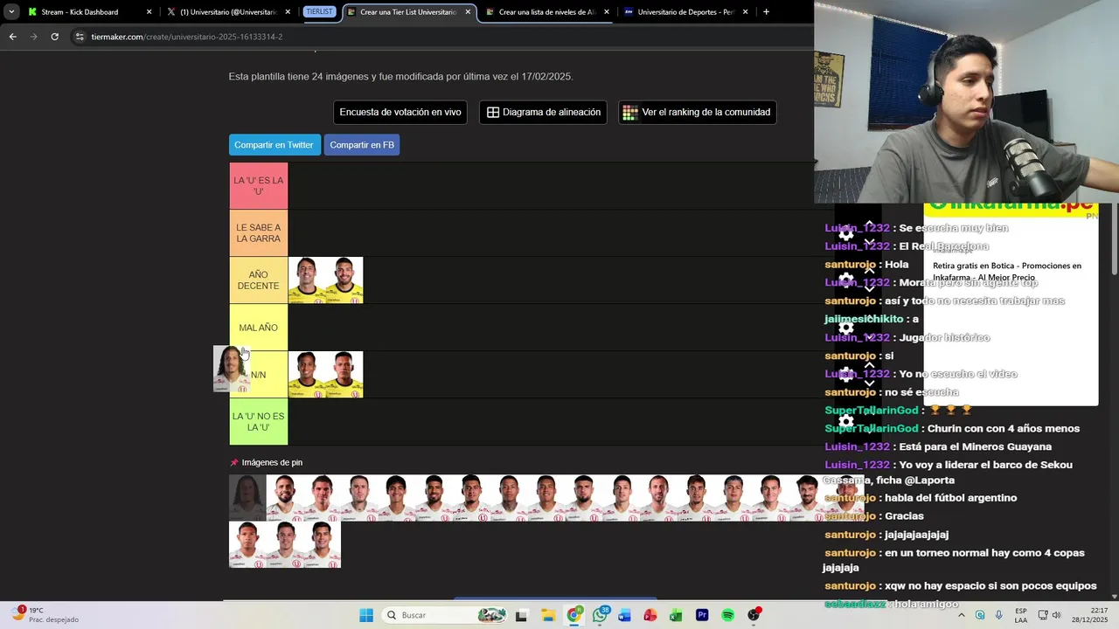Screen dimensions: 1119x629
Task: Select first player in AÑO DECENTE row
Action: pyautogui.click(x=307, y=280)
